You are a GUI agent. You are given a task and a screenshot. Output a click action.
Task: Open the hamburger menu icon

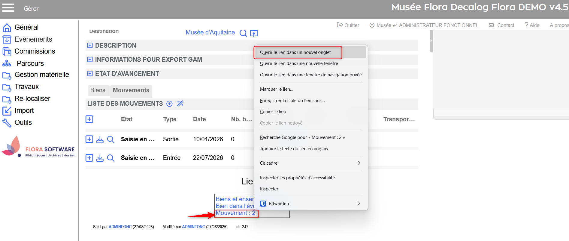8,8
